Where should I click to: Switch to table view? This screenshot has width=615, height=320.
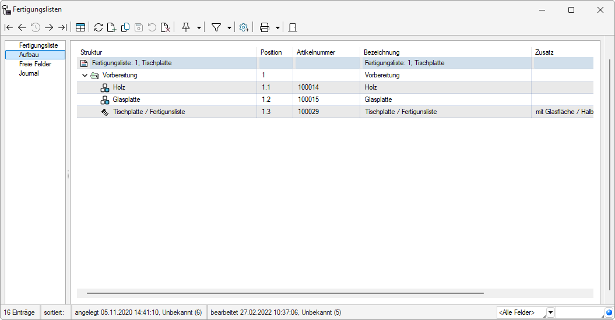pyautogui.click(x=80, y=27)
